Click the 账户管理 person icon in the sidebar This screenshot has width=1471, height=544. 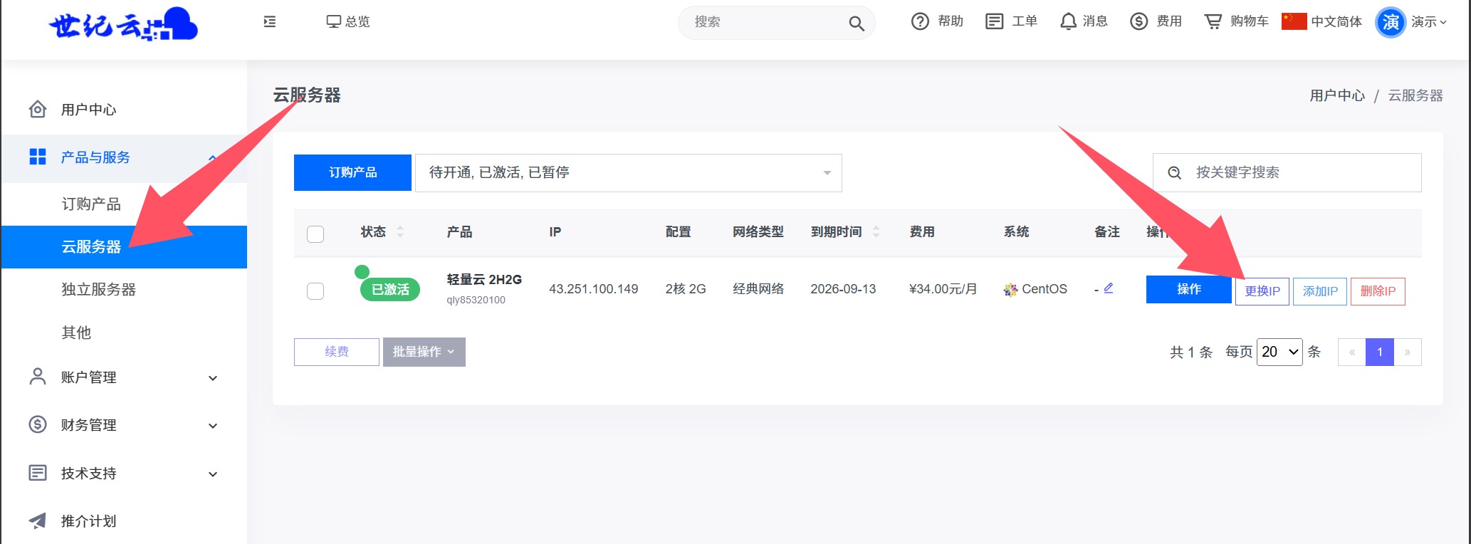click(38, 377)
